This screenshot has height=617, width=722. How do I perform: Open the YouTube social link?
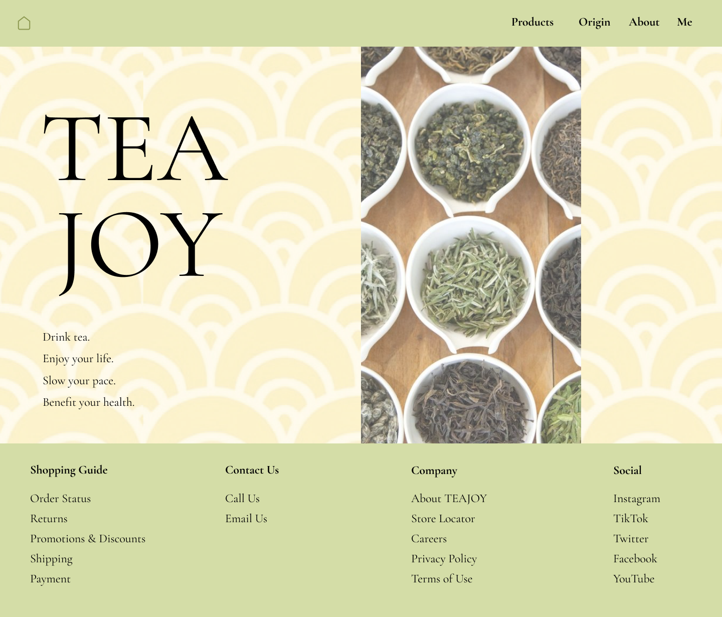point(634,579)
